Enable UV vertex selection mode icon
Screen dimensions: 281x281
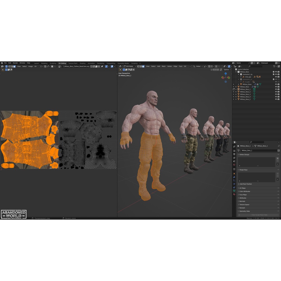10,66
